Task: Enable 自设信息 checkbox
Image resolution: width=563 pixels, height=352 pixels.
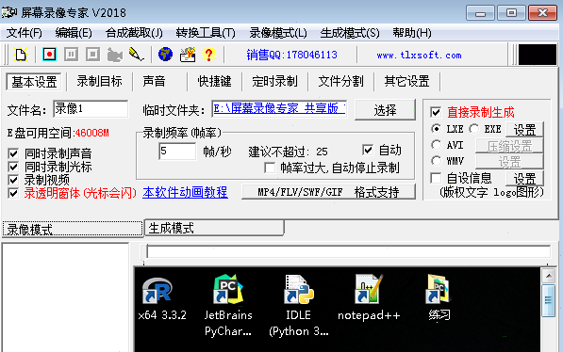Action: (436, 178)
